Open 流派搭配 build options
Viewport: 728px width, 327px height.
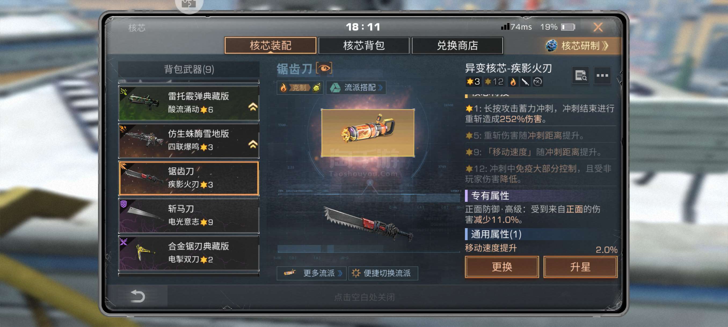coord(356,87)
